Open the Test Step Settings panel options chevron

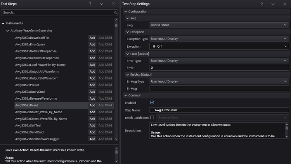click(273, 4)
